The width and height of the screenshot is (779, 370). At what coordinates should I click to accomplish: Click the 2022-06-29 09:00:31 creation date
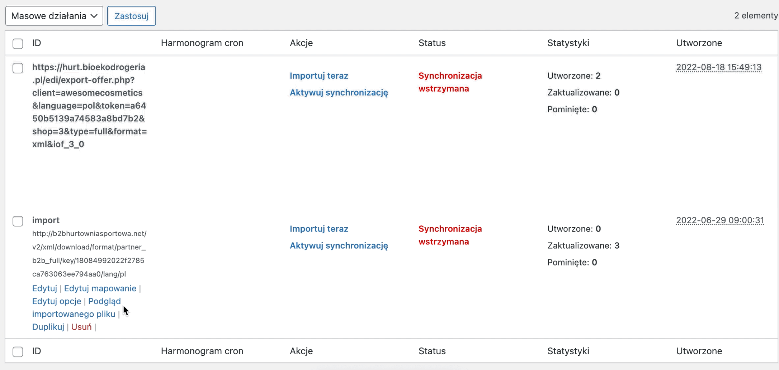[x=720, y=220]
